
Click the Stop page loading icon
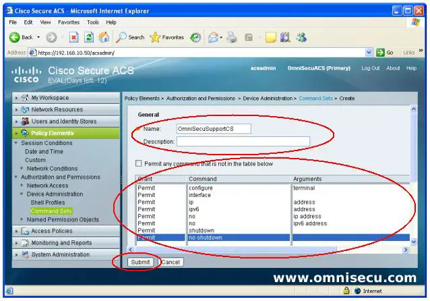click(73, 37)
